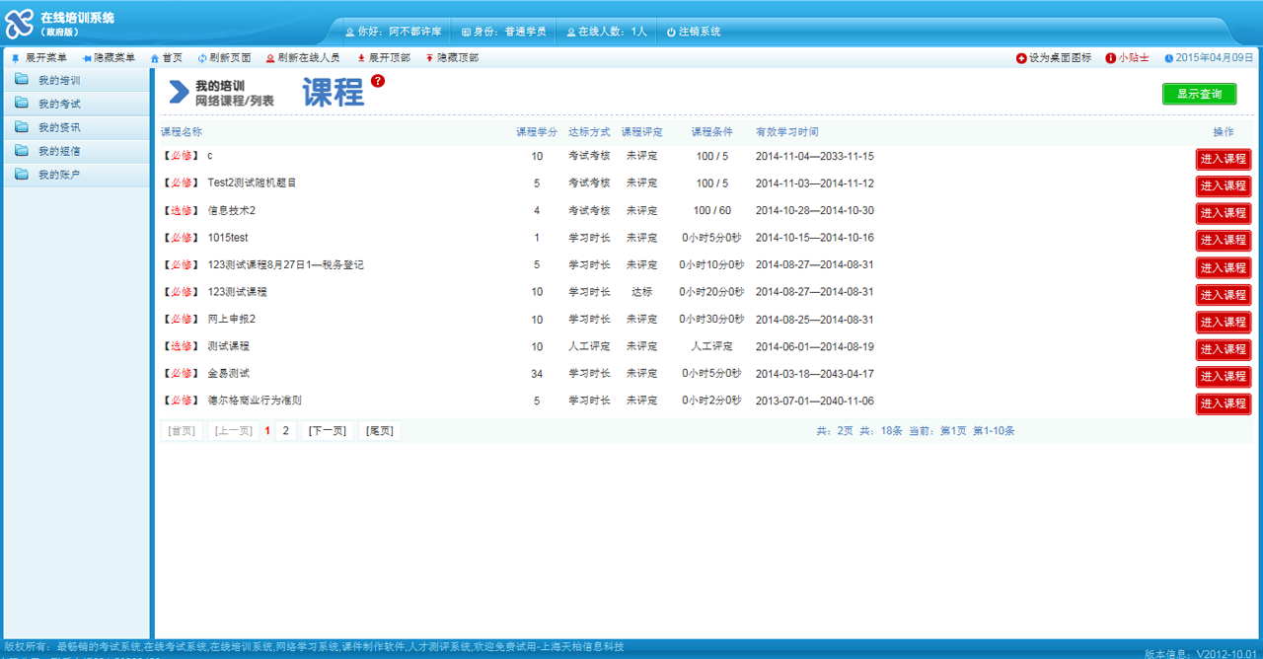The width and height of the screenshot is (1263, 659).
Task: Click the red help question mark icon
Action: click(378, 81)
